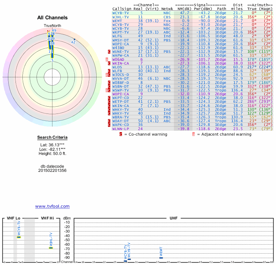Select WMSY-DT callsign in the table
276x265 pixels.
(121, 40)
